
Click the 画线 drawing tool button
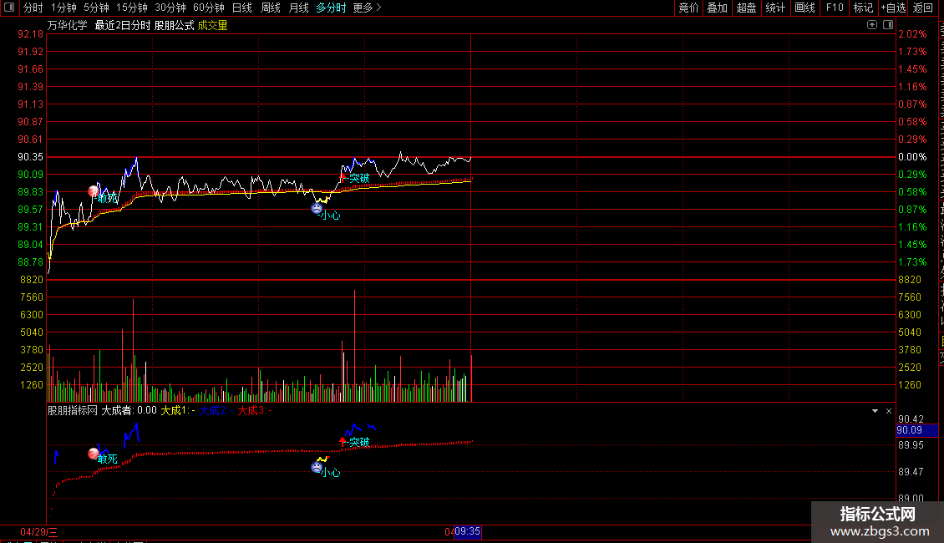pos(804,8)
